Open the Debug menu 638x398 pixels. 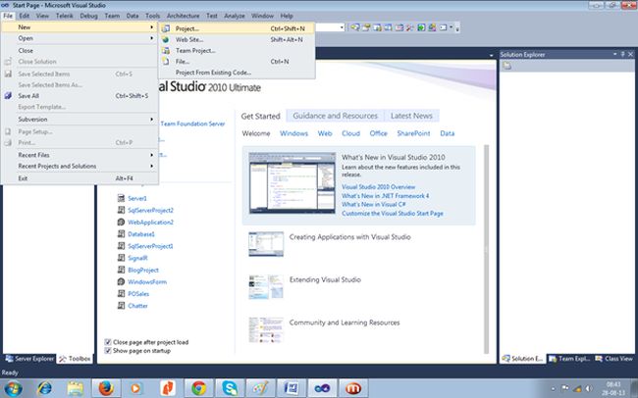[x=87, y=17]
